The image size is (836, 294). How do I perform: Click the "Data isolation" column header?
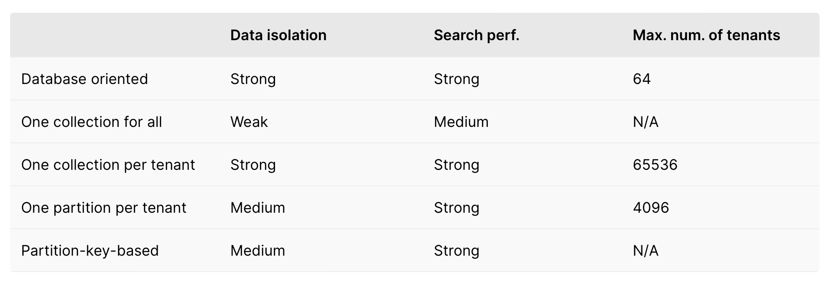pyautogui.click(x=278, y=35)
